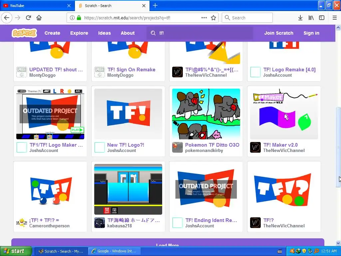Click the browser Back arrow button
Image resolution: width=341 pixels, height=256 pixels.
tap(7, 18)
